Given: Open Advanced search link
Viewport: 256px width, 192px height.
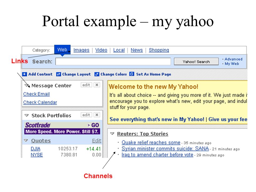Looking at the screenshot, I should [x=233, y=59].
